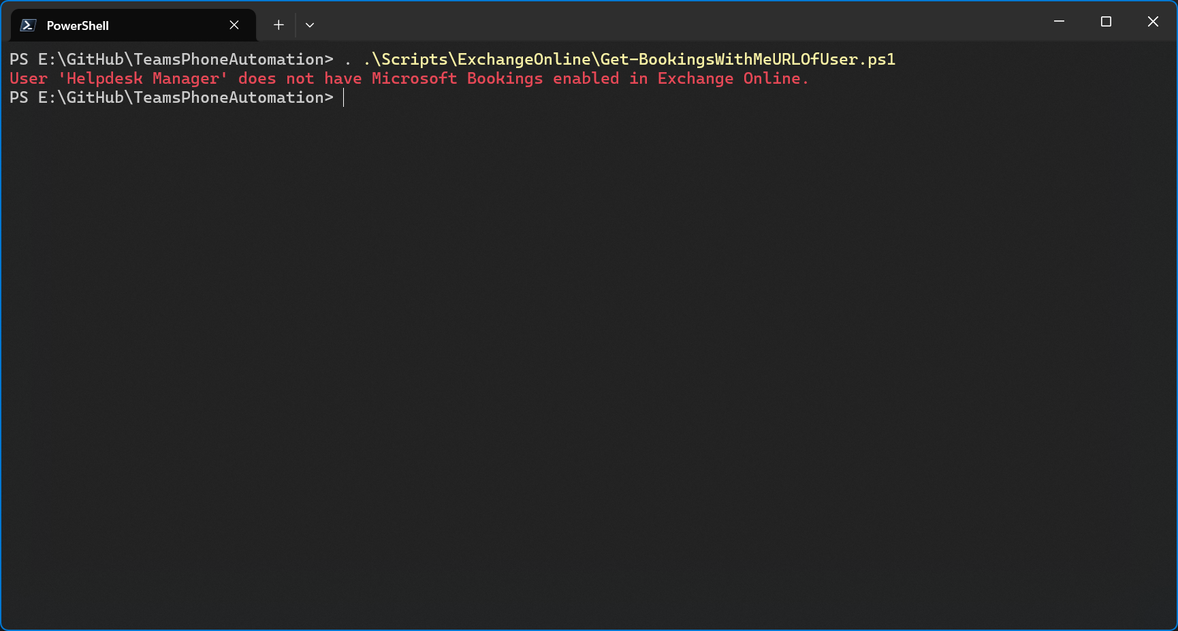Click the red 'Helpdesk Manager' error message
Image resolution: width=1178 pixels, height=631 pixels.
[409, 78]
